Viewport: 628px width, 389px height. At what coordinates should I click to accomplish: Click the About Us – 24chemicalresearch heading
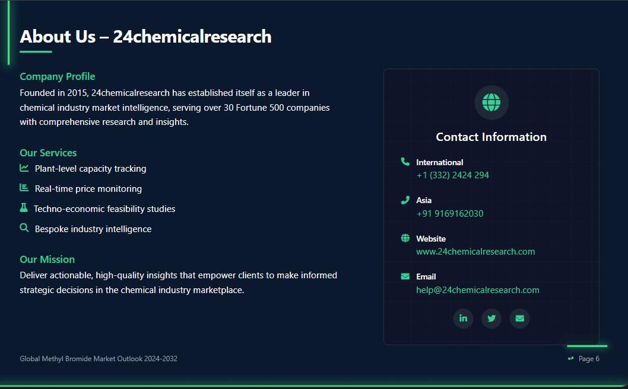point(145,37)
